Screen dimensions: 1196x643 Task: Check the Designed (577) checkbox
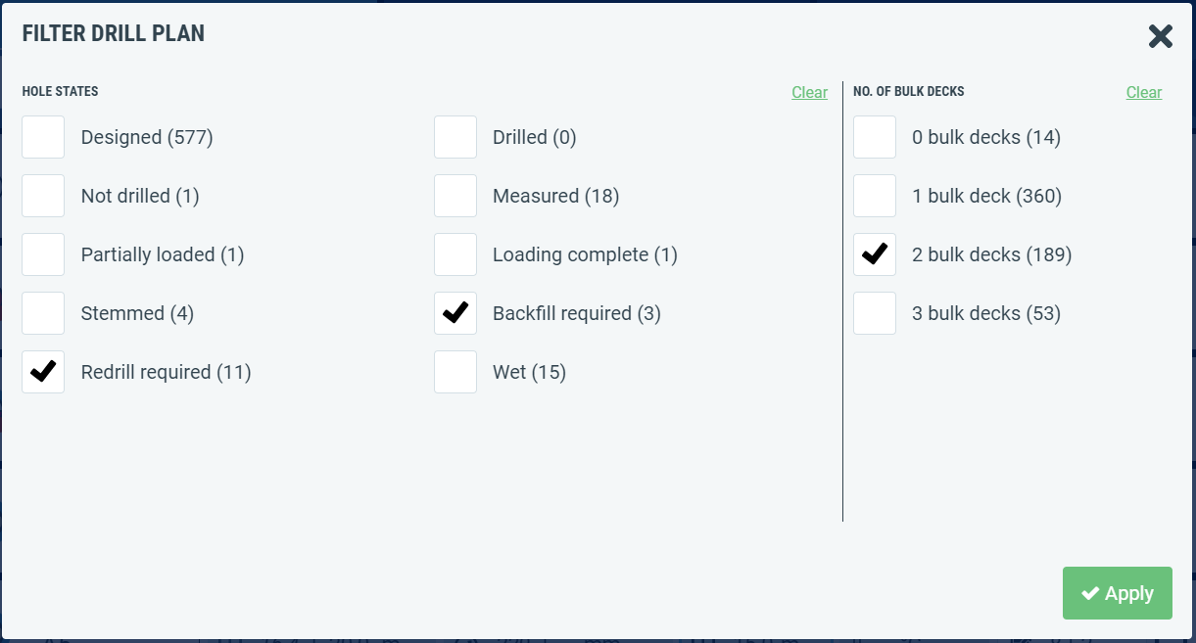(x=43, y=137)
